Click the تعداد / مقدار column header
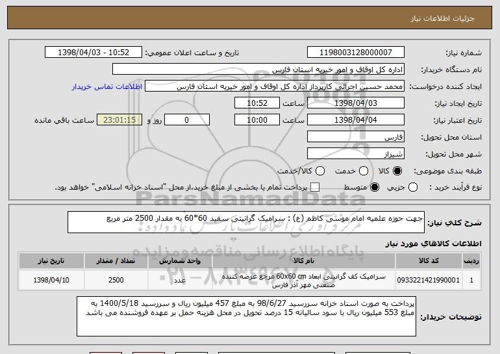Viewport: 500px width, 354px height. [116, 261]
